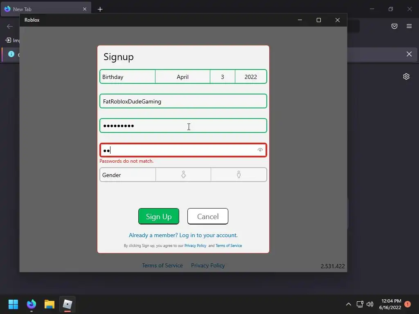Open the browser hamburger menu

409,26
